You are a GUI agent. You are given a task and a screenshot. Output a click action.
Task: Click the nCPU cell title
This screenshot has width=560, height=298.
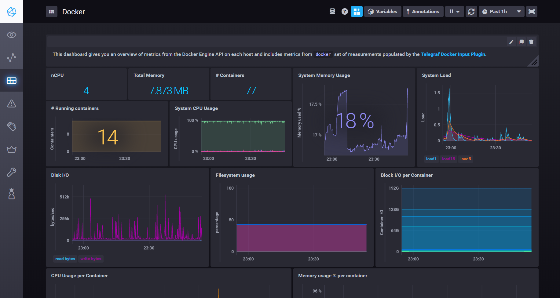57,75
